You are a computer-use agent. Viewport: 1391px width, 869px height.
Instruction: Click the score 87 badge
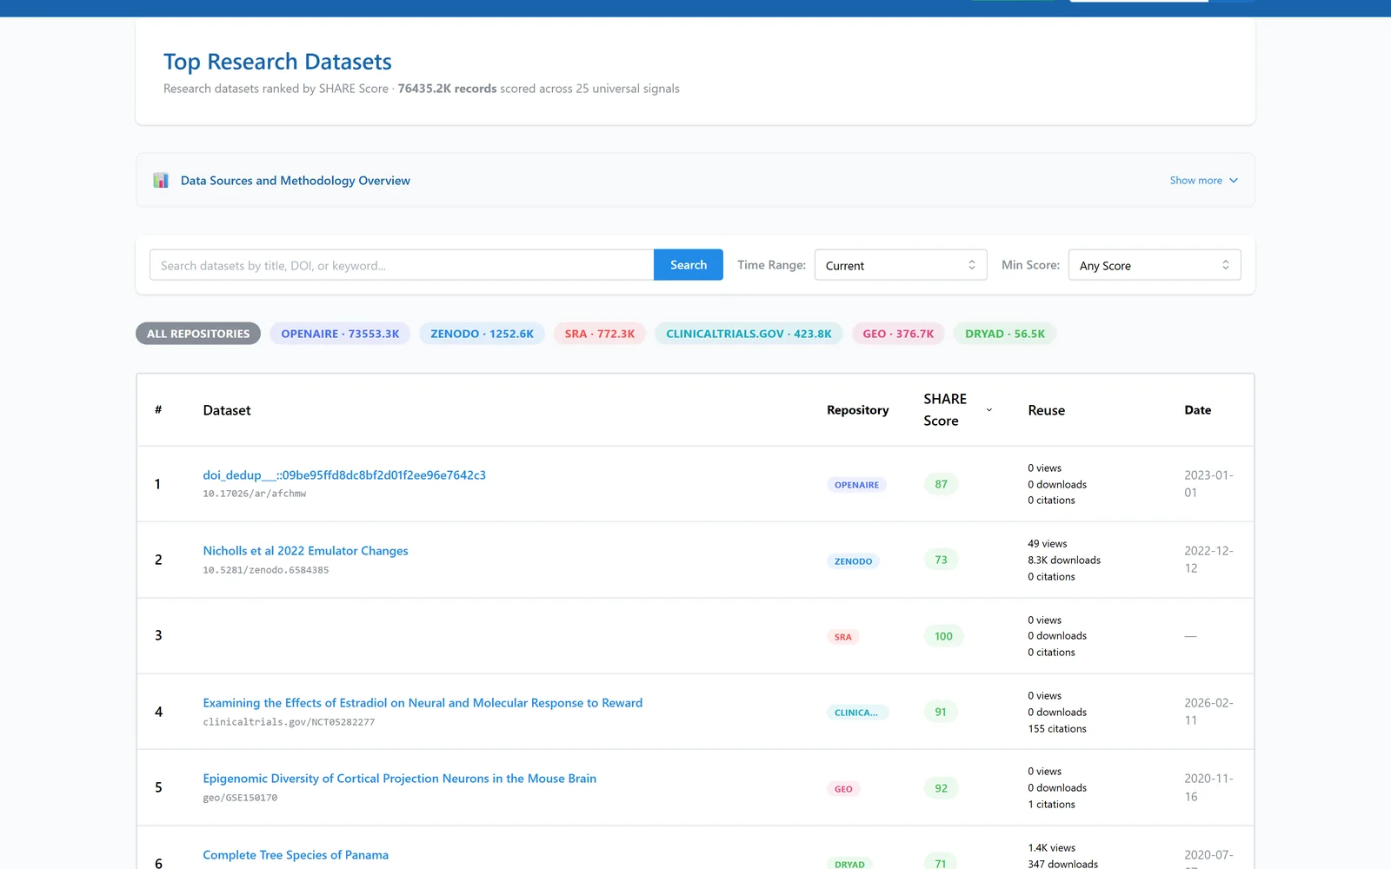pyautogui.click(x=941, y=484)
